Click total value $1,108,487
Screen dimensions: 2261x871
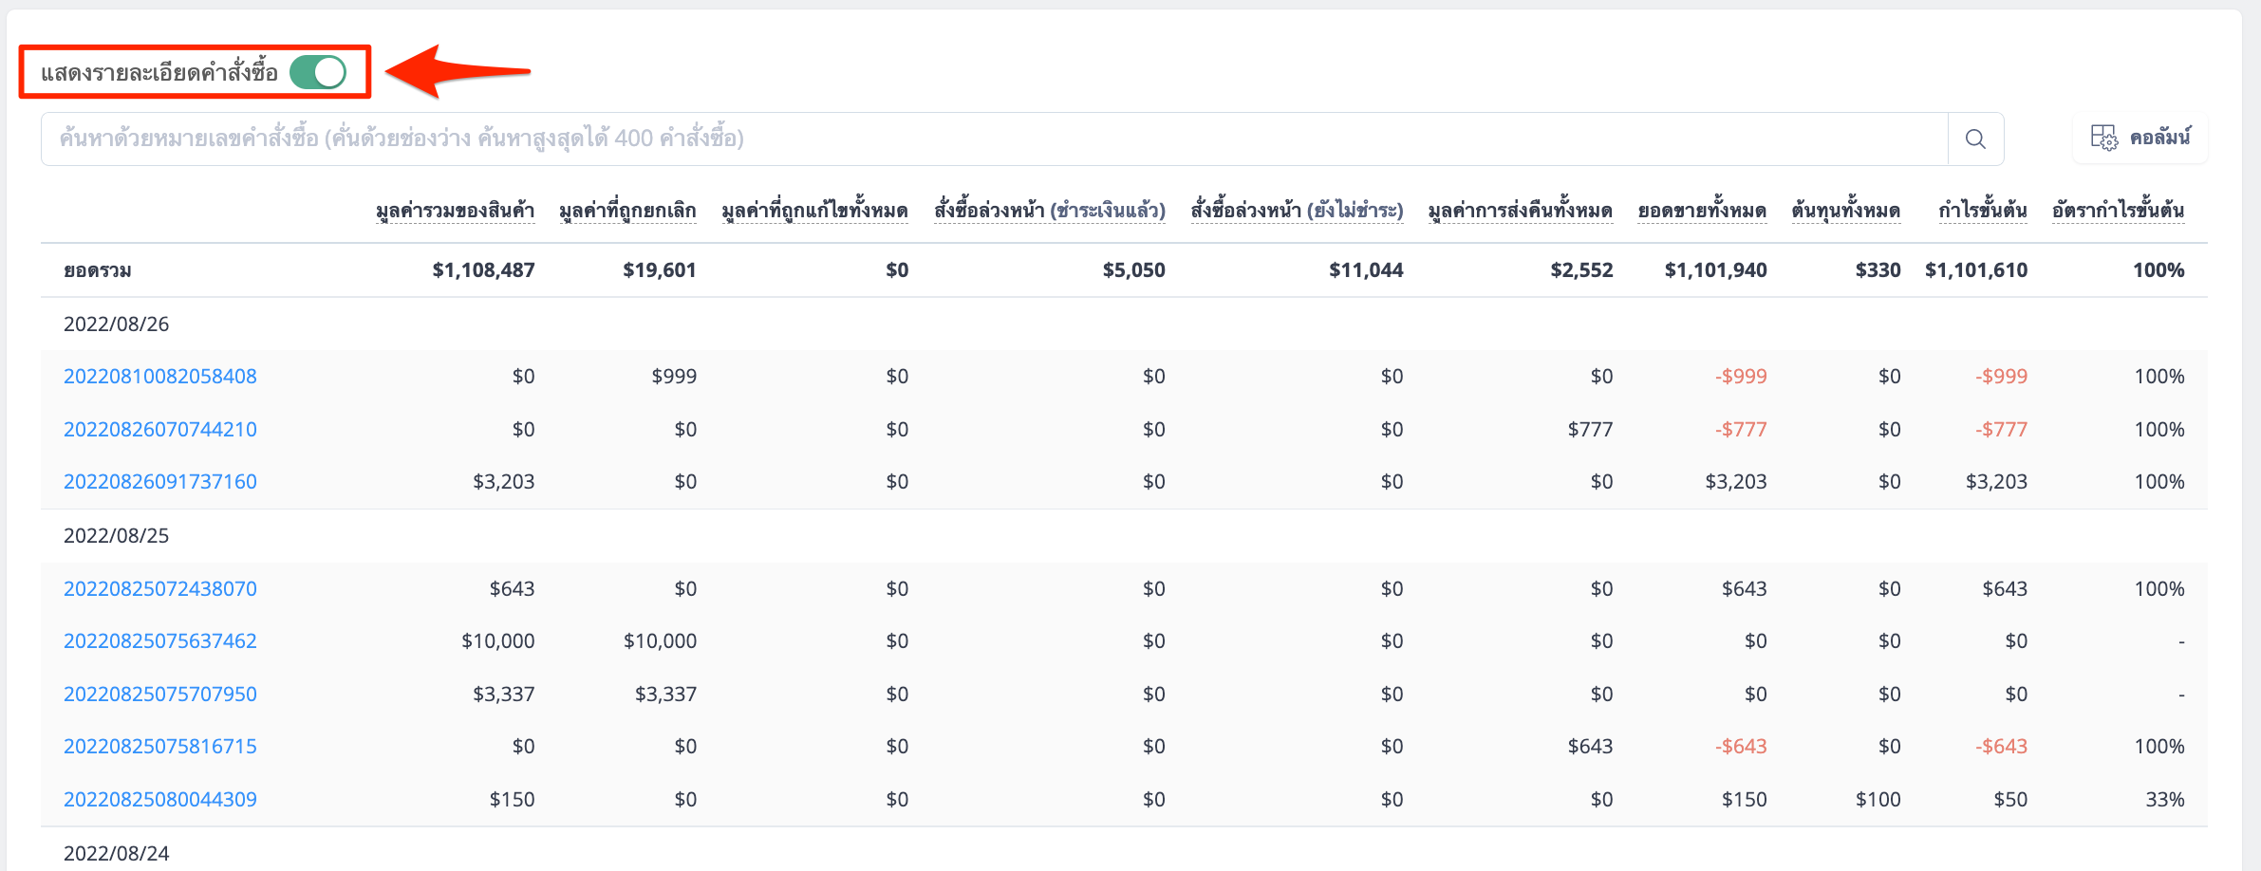pyautogui.click(x=484, y=270)
